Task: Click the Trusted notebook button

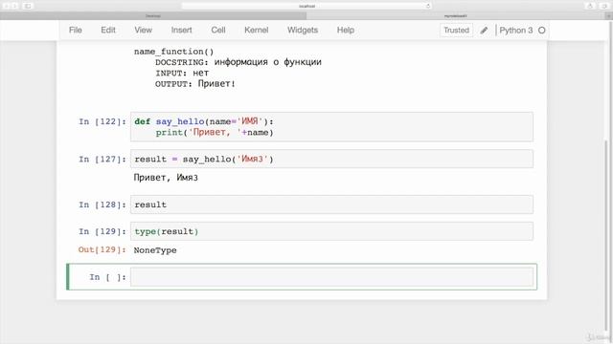Action: pos(456,30)
